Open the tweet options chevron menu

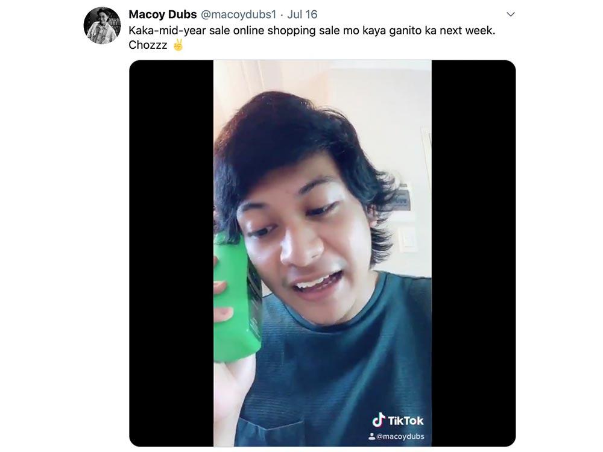tap(510, 14)
